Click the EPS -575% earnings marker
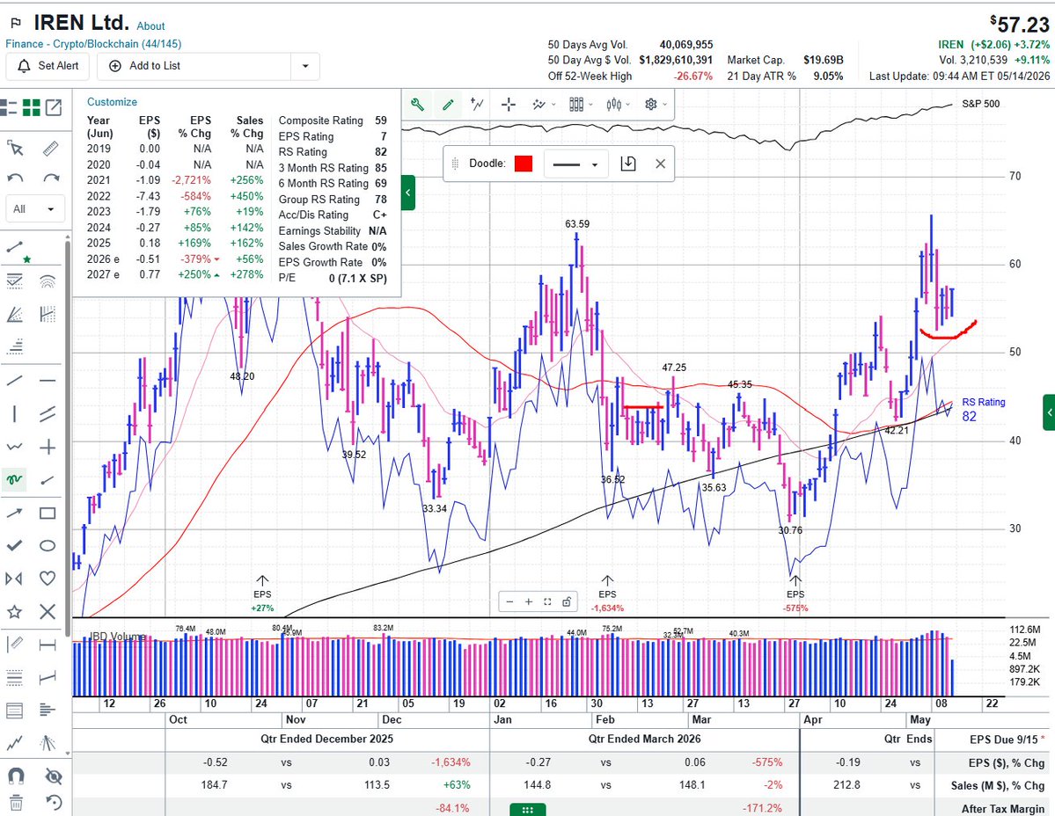This screenshot has height=816, width=1055. pos(795,593)
